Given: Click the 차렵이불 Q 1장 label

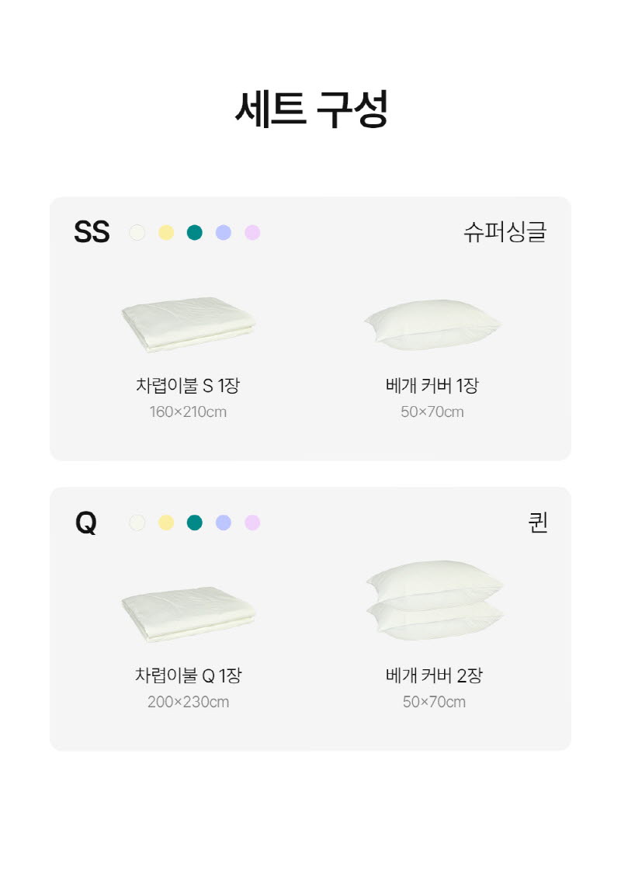Looking at the screenshot, I should click(188, 675).
